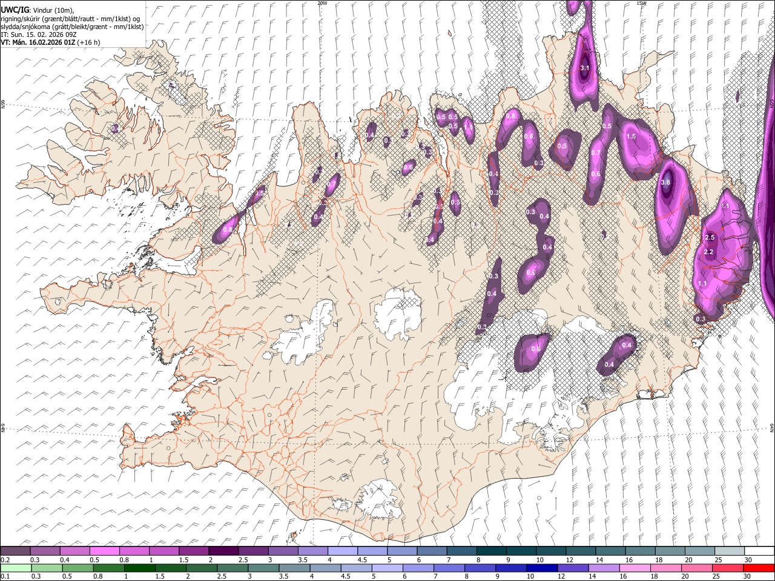The height and width of the screenshot is (581, 775).
Task: Select the dark teal upper-row swatch between 8 and 9
Action: 490,551
